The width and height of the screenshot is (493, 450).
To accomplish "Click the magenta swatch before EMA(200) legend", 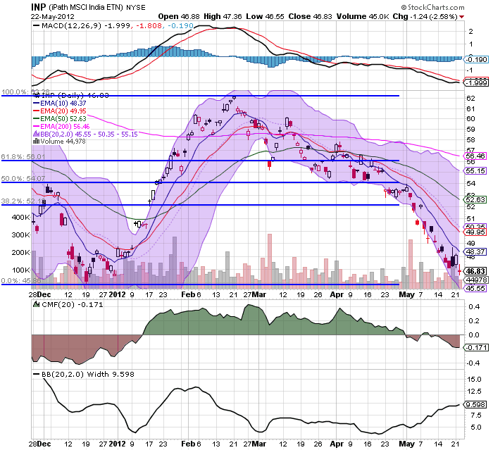I will pos(36,127).
